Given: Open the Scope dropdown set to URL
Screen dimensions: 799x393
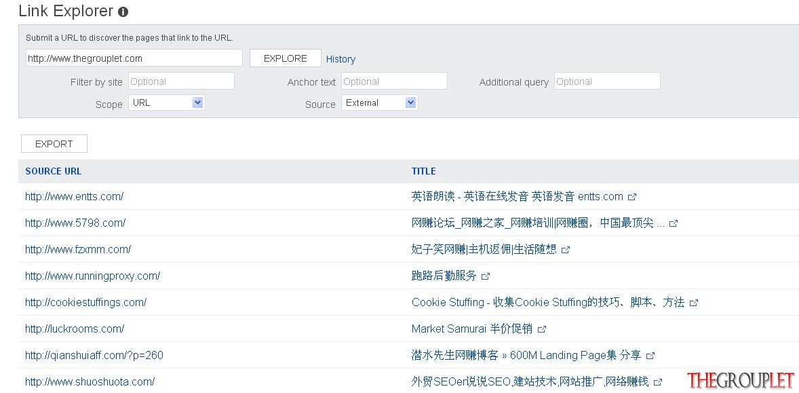Looking at the screenshot, I should pyautogui.click(x=167, y=102).
